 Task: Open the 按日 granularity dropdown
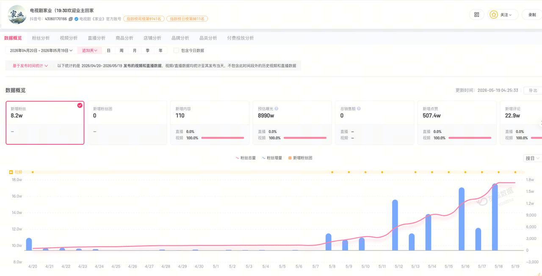(x=533, y=158)
